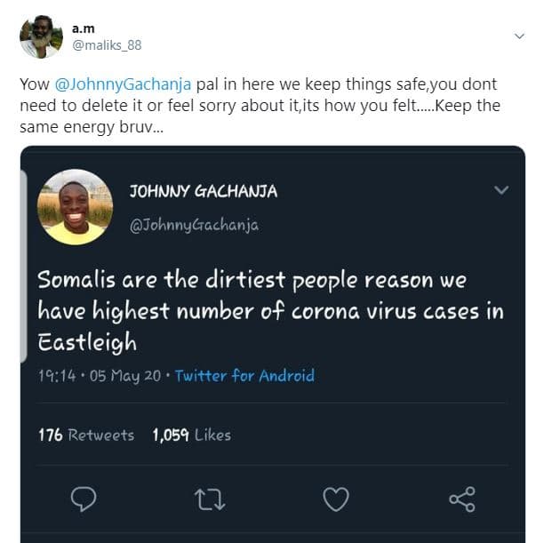This screenshot has height=543, width=536.
Task: View the 1,059 Likes list
Action: click(191, 435)
